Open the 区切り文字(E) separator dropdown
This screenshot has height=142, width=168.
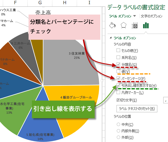(165, 99)
